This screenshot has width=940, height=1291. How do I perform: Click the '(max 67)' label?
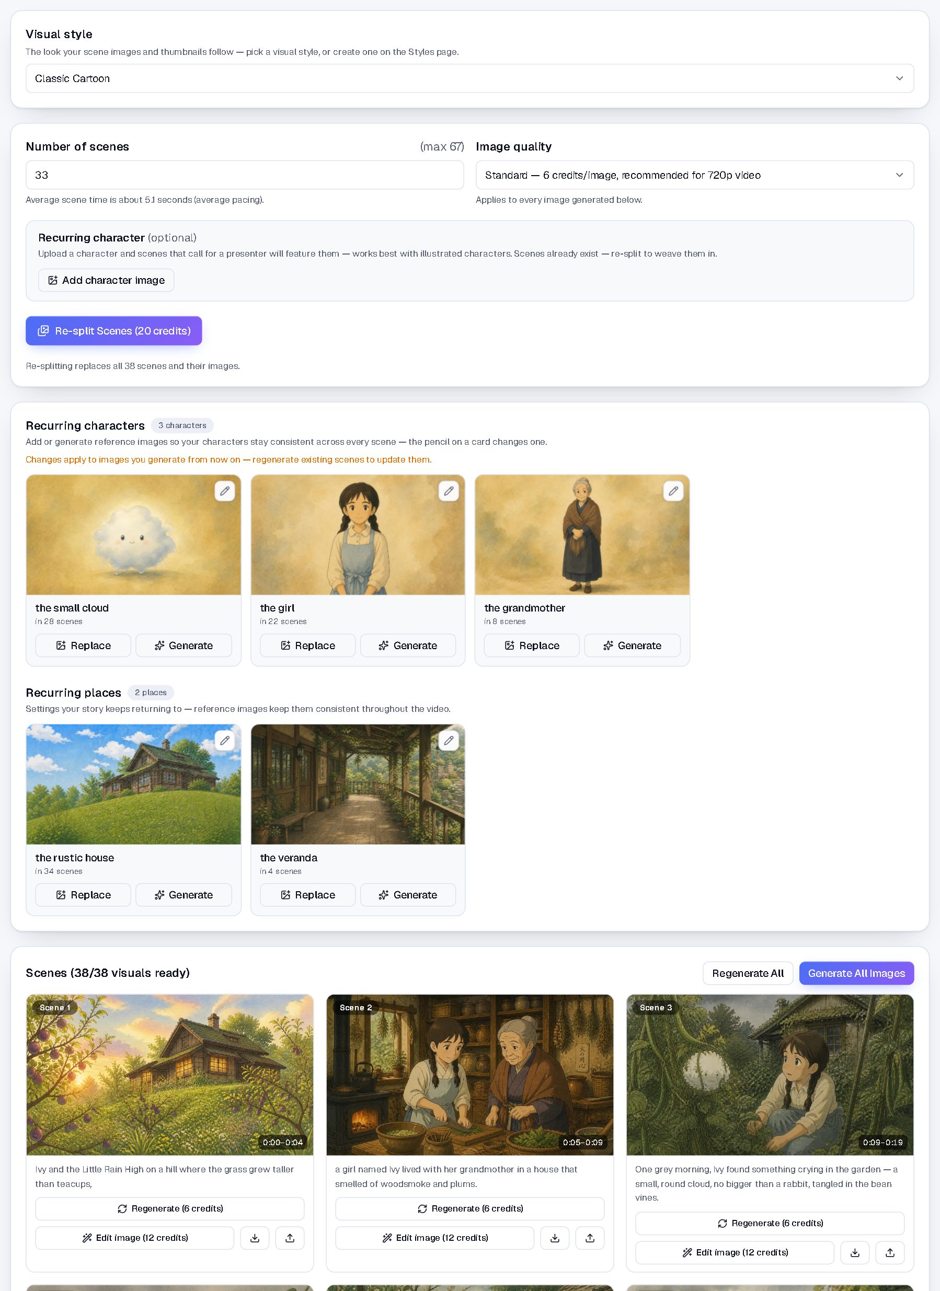pyautogui.click(x=442, y=146)
